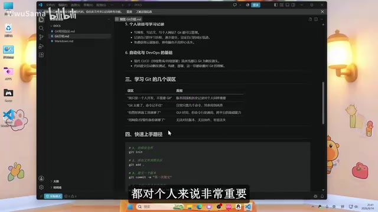Open the explorer panel more actions menu
Image resolution: width=378 pixels, height=212 pixels.
(109, 19)
